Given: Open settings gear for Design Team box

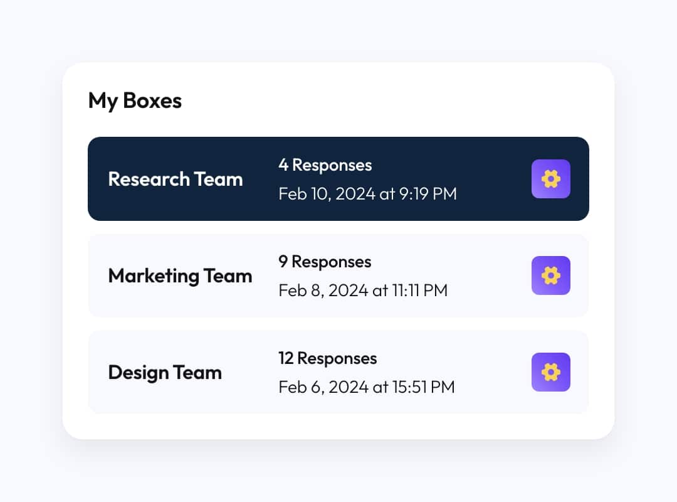Looking at the screenshot, I should [550, 372].
